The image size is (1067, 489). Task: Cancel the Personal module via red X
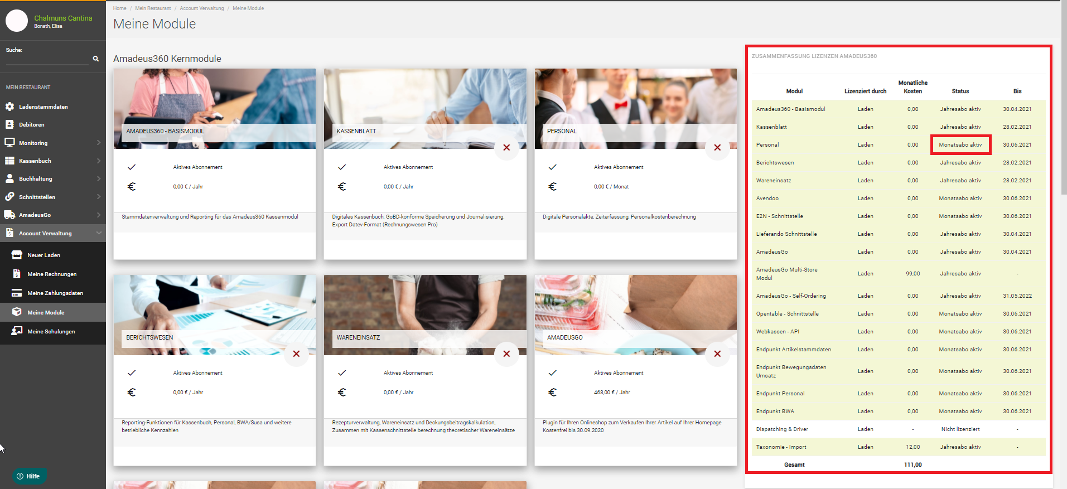[717, 148]
